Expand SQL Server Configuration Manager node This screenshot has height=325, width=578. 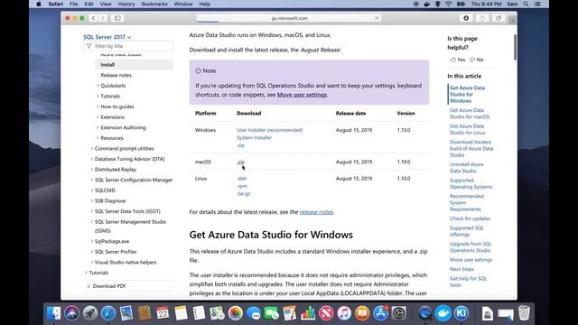click(x=92, y=180)
